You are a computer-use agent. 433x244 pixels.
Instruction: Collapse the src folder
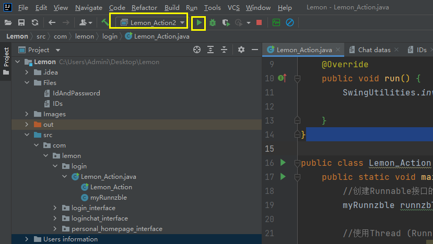point(27,135)
